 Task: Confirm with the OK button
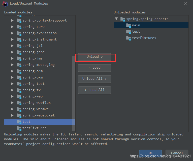click(150, 153)
